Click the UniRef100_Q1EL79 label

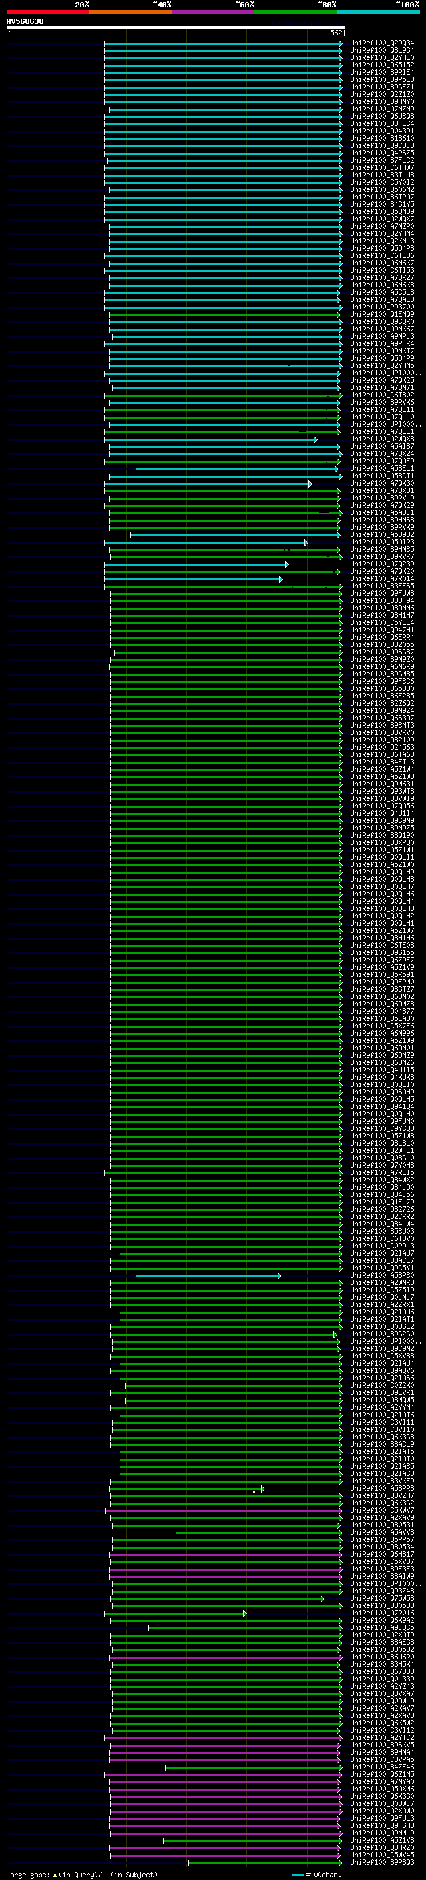[381, 1202]
